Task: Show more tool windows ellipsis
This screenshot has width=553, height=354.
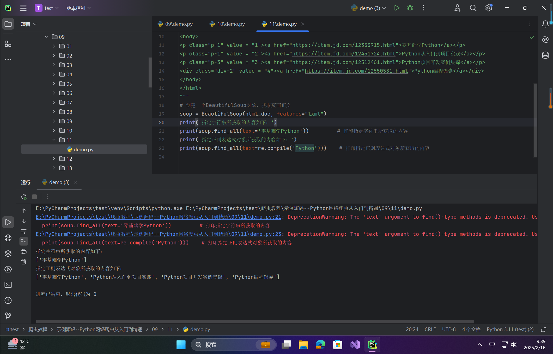Action: tap(8, 59)
